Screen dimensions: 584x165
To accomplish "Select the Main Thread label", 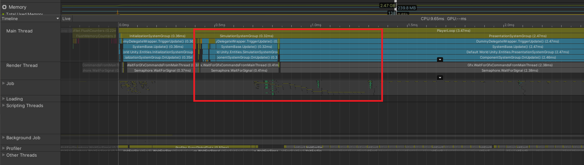I will (x=19, y=31).
